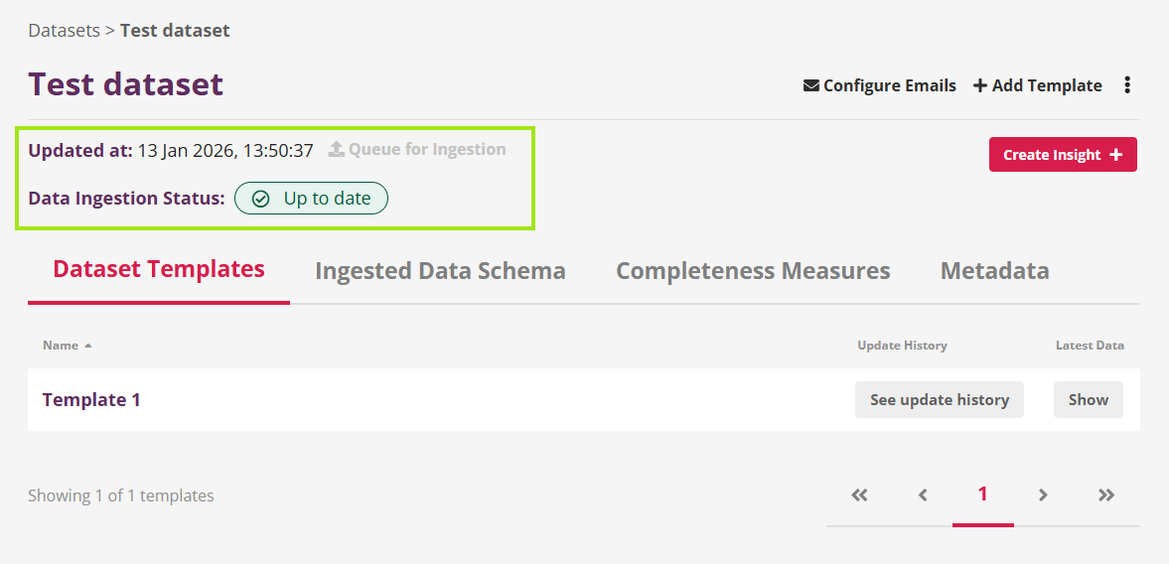Jump to the last templates page
The height and width of the screenshot is (564, 1169).
(1106, 494)
